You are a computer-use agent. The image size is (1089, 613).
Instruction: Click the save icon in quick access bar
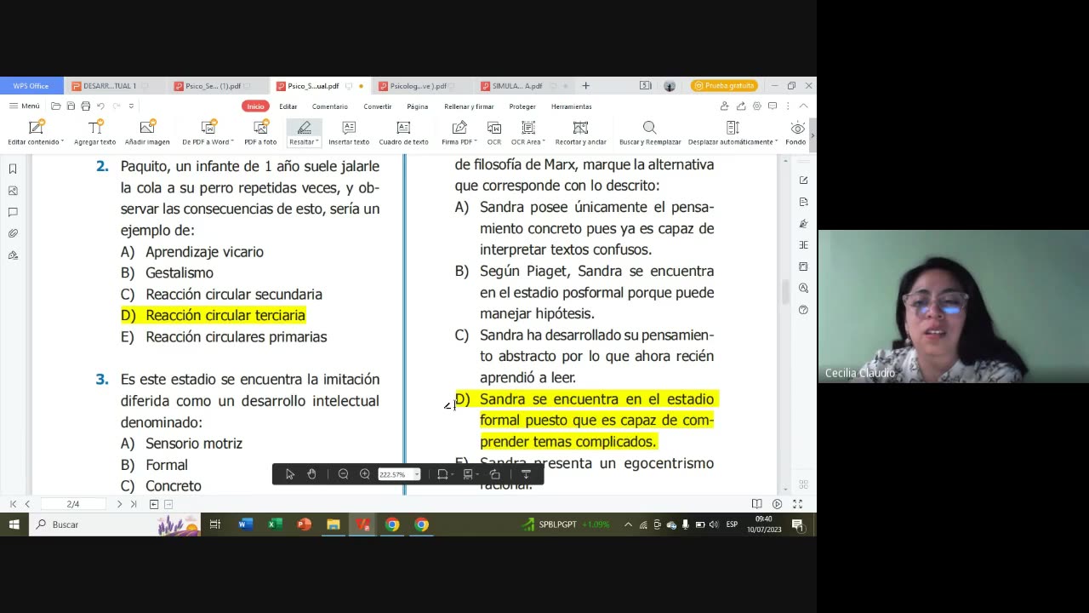coord(71,106)
